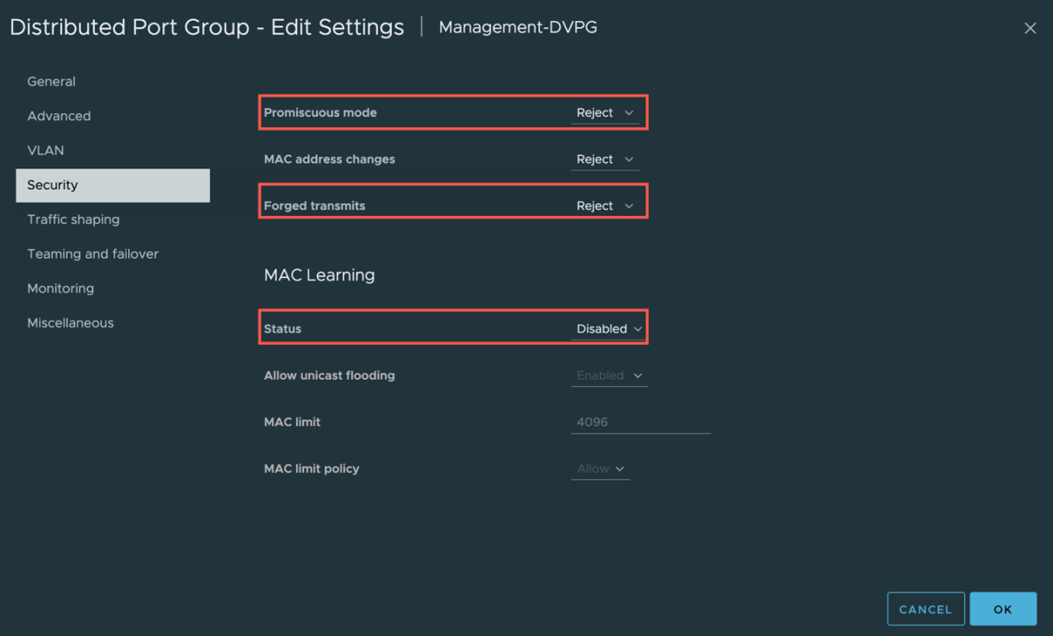Confirm settings with the OK button

(x=1003, y=609)
